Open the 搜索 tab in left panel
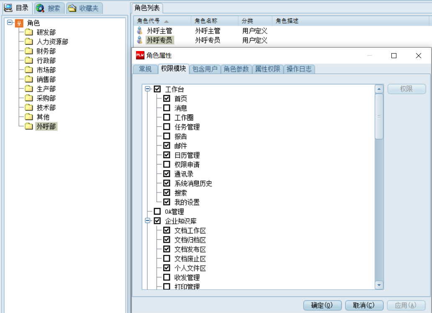Image resolution: width=432 pixels, height=313 pixels. coord(49,8)
